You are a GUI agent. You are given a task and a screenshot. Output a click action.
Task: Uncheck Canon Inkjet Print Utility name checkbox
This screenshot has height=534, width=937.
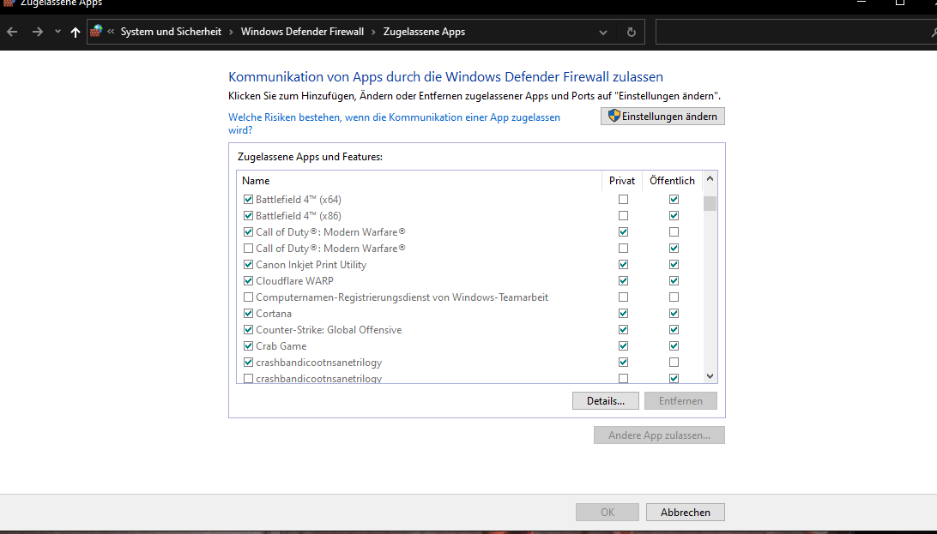pos(248,264)
